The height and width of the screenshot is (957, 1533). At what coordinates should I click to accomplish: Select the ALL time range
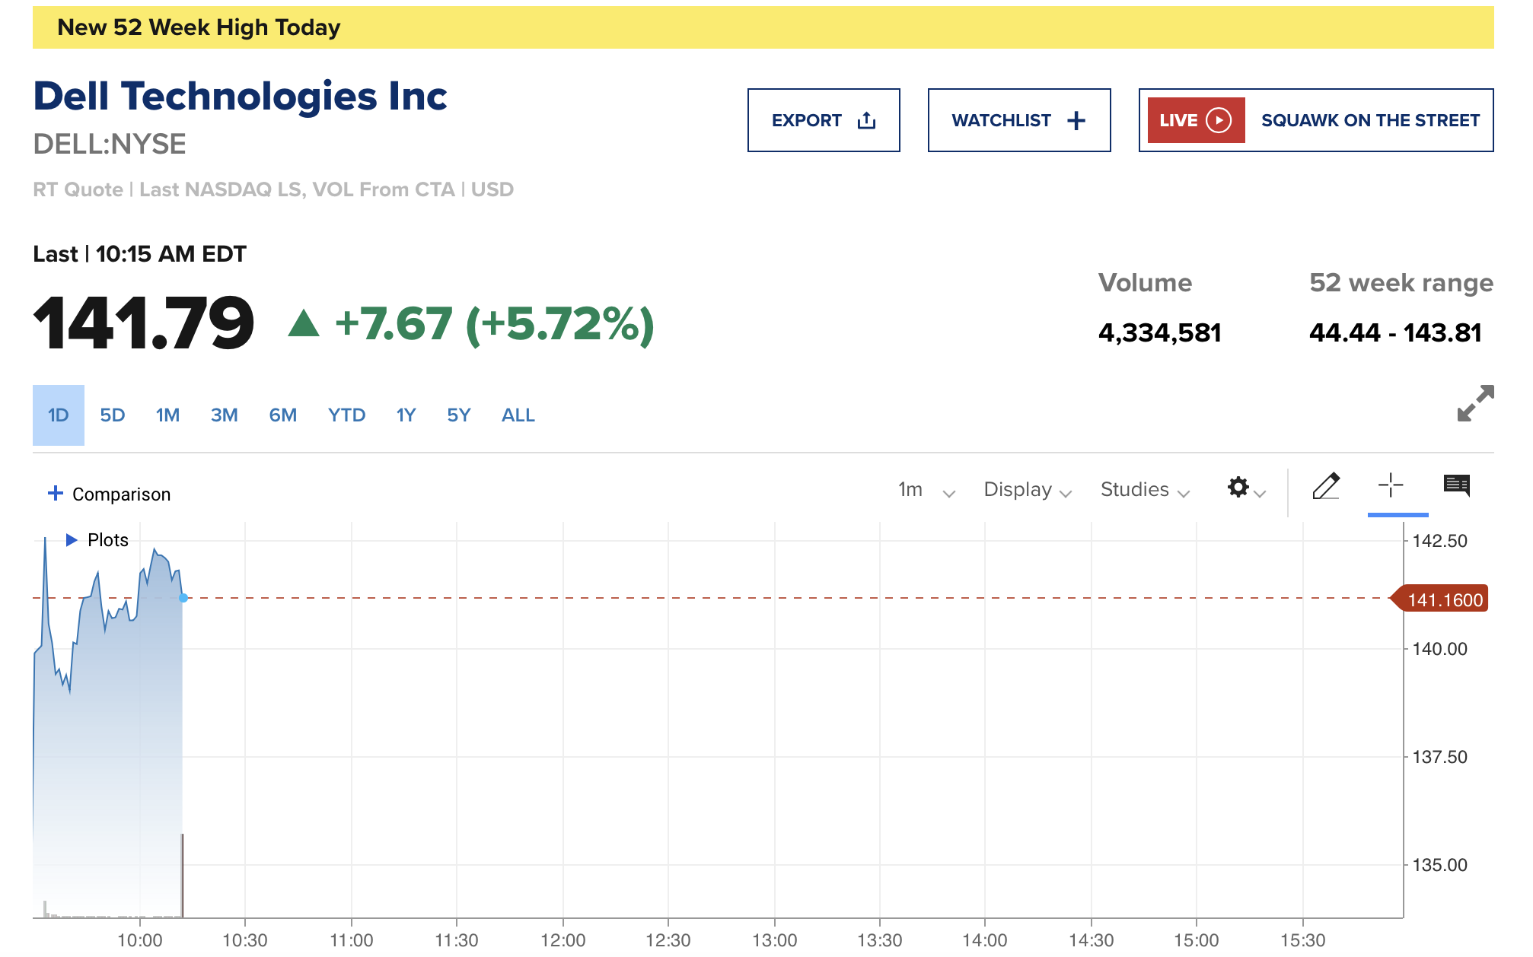point(518,415)
